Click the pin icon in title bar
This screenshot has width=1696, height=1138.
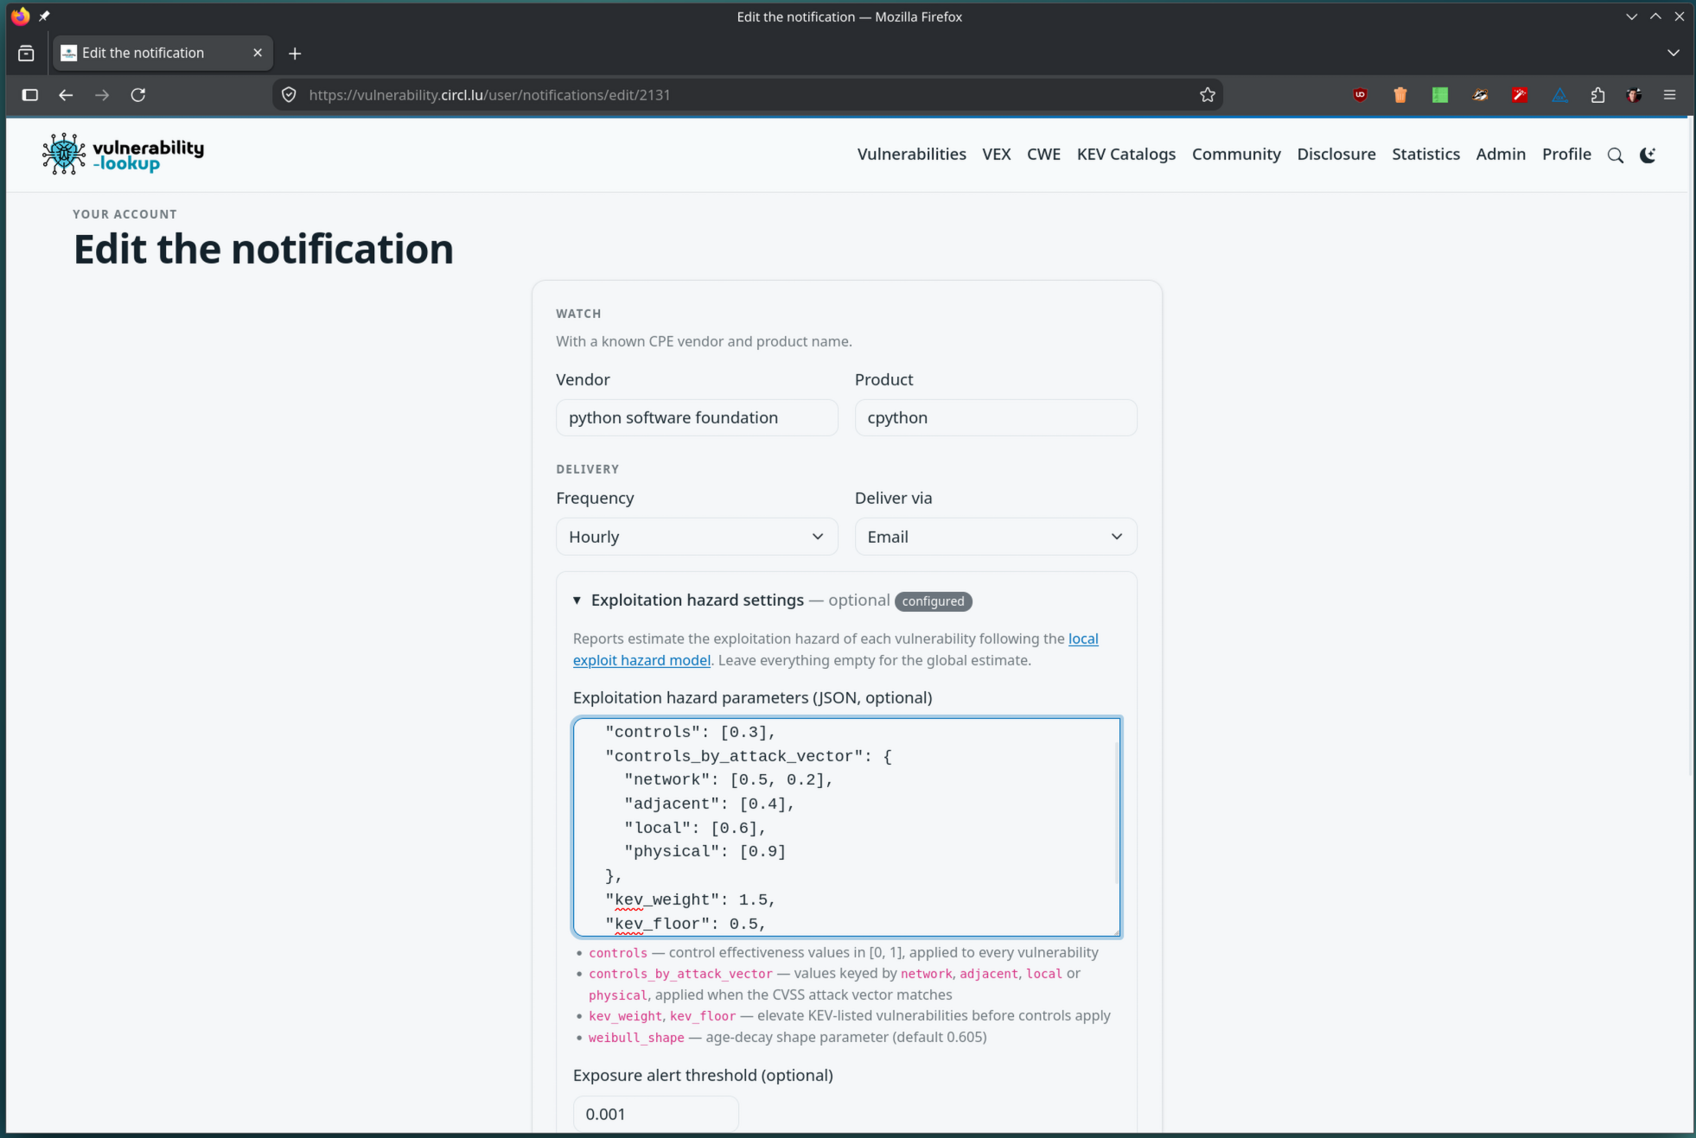click(x=44, y=16)
